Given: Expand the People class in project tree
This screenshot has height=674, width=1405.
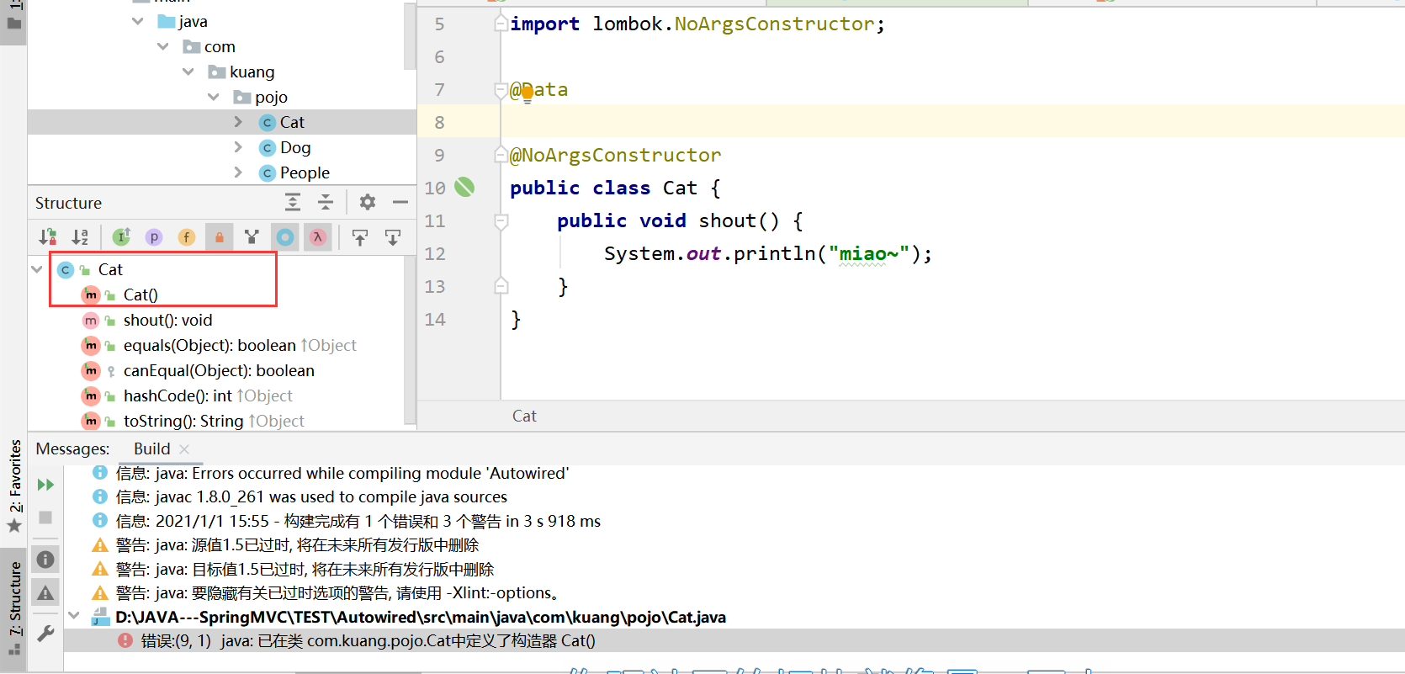Looking at the screenshot, I should click(238, 172).
